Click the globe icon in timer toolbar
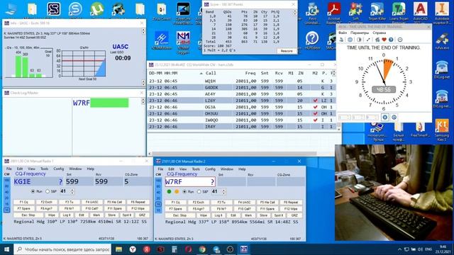The image size is (454, 255). pyautogui.click(x=350, y=40)
